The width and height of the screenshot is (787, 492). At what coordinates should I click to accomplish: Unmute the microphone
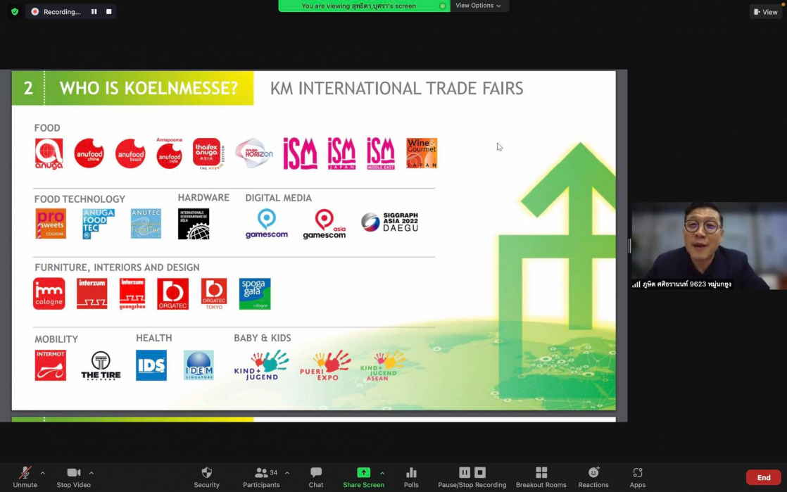(25, 473)
